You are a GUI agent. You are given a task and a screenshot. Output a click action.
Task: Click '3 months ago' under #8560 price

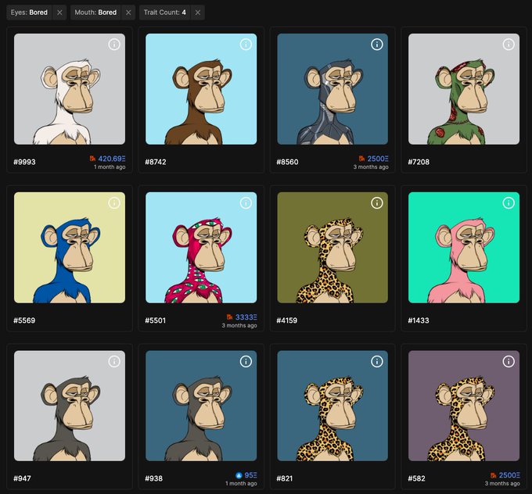(371, 167)
